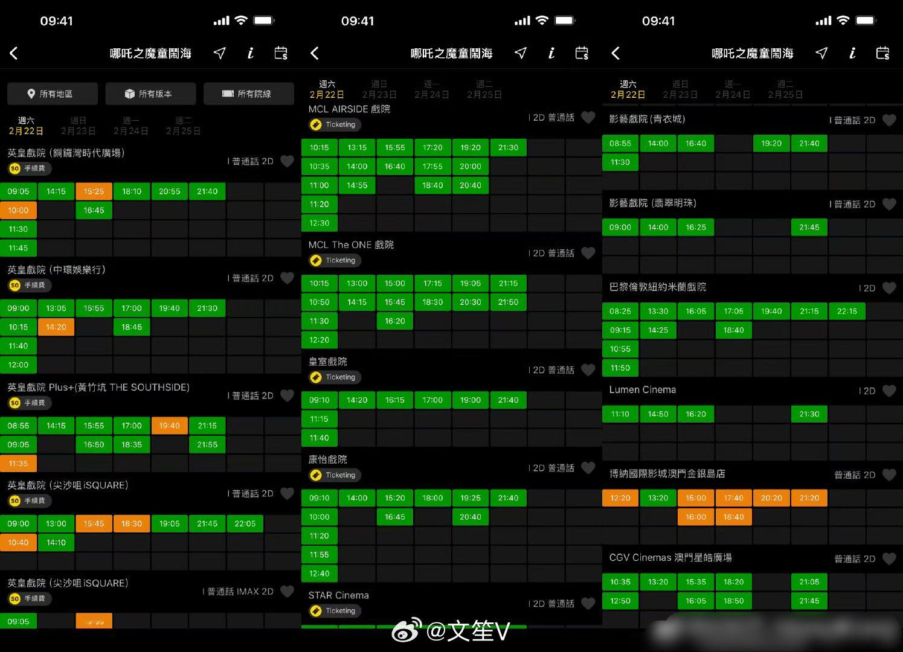Choose the 22:05 show at 尖沙咀iSQUARE
The width and height of the screenshot is (903, 652).
245,523
